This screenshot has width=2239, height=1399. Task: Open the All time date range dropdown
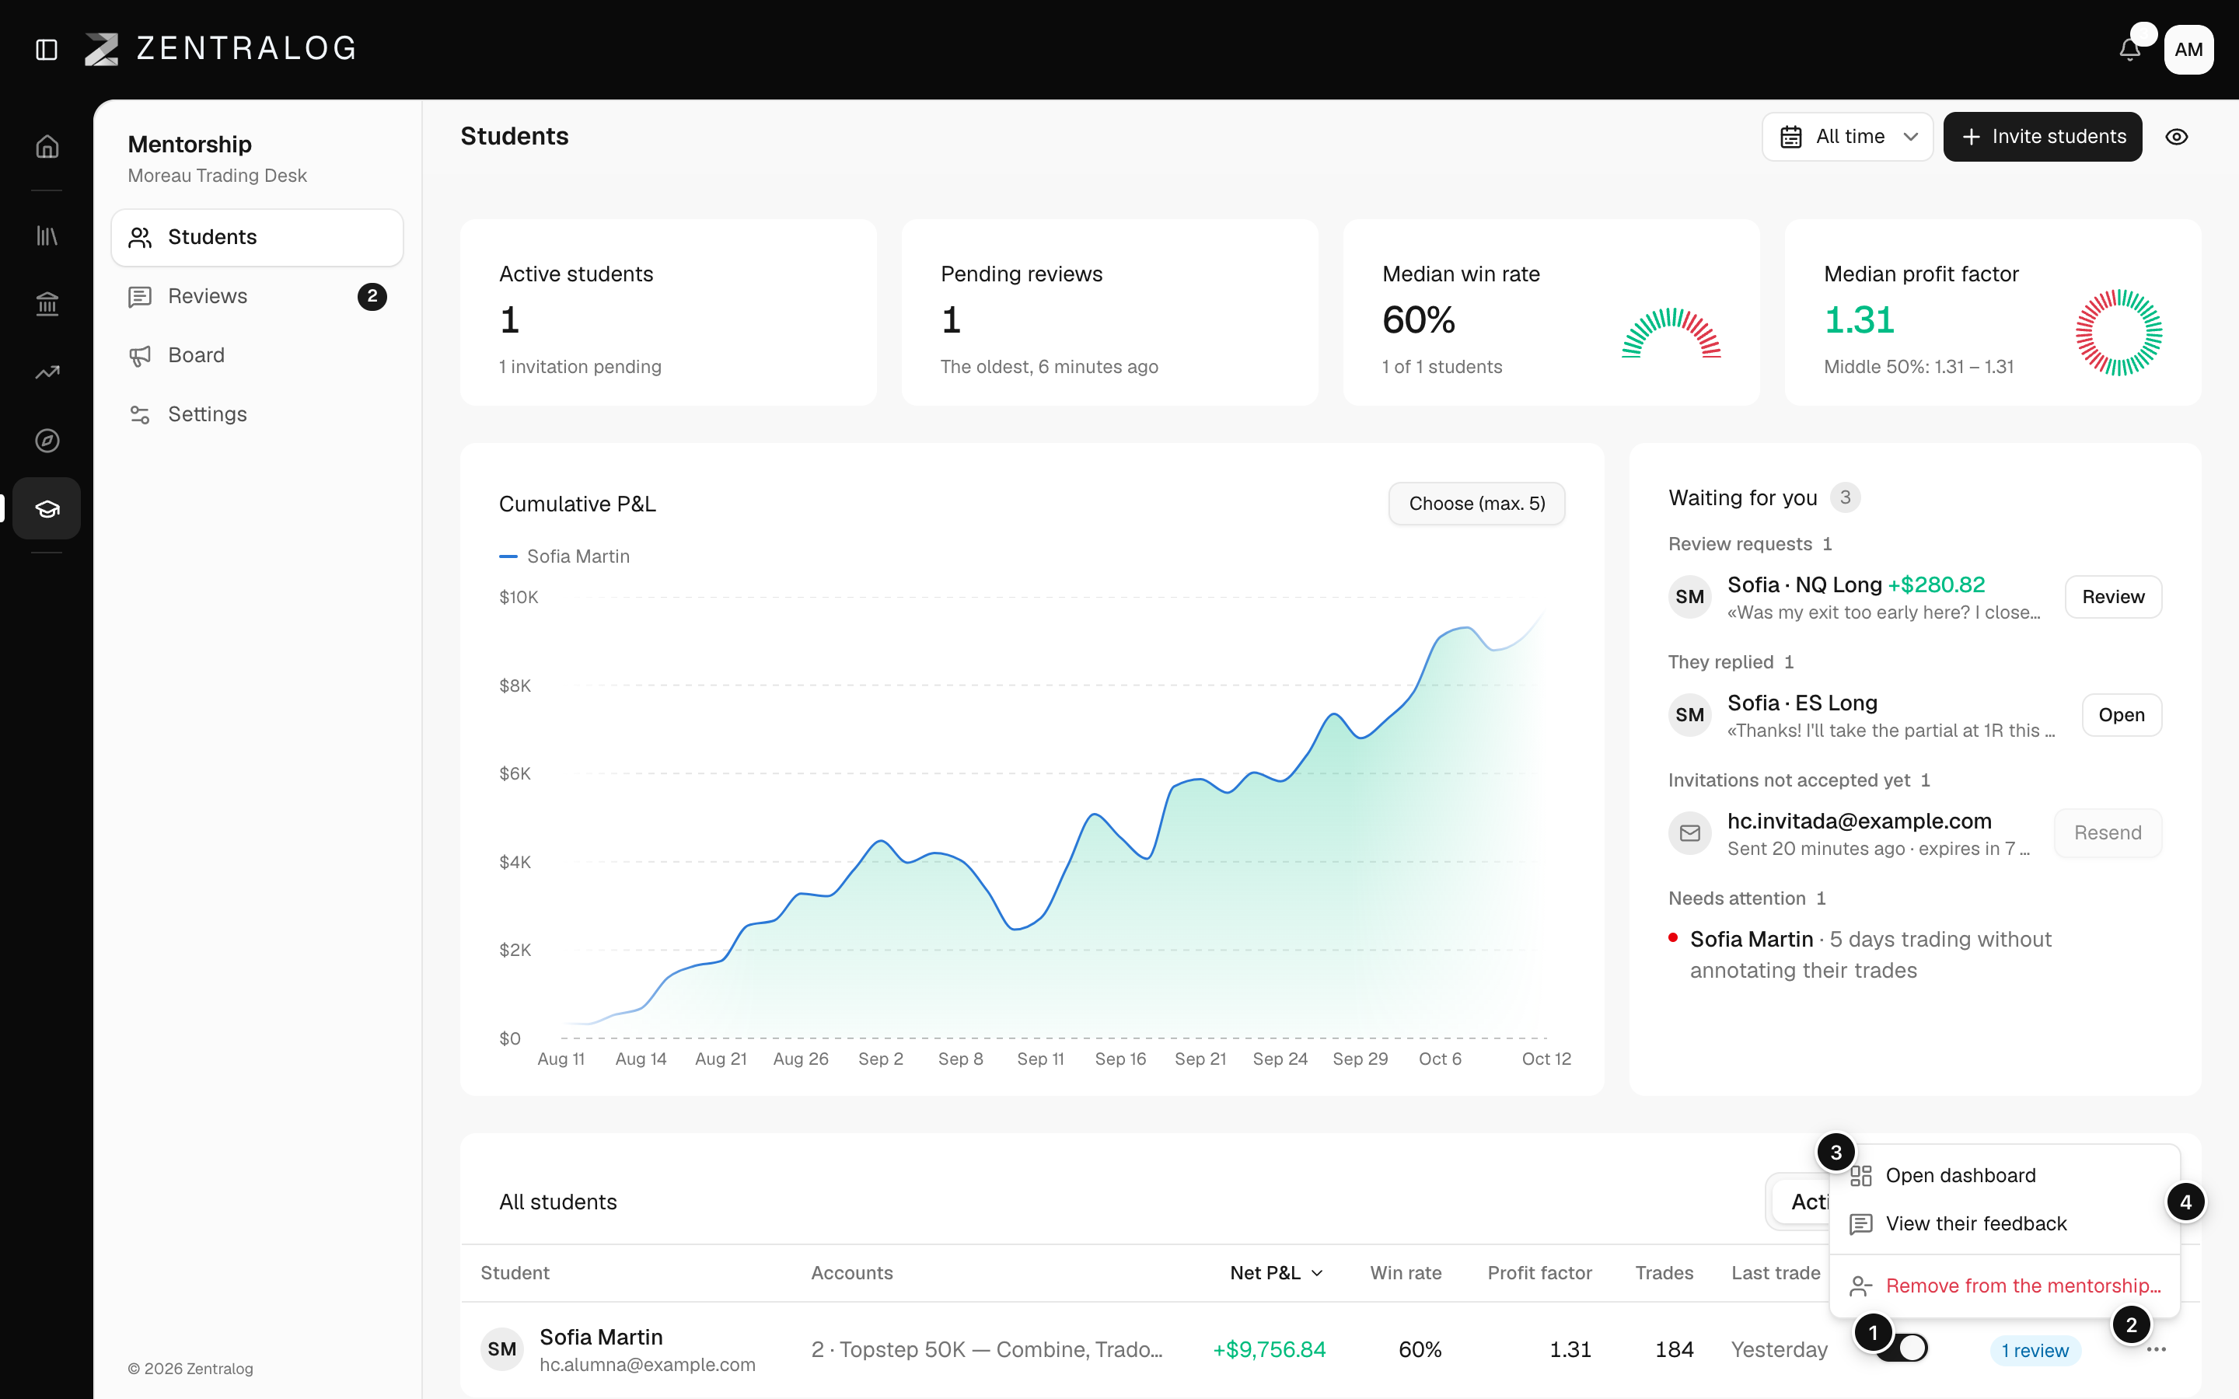pos(1846,137)
